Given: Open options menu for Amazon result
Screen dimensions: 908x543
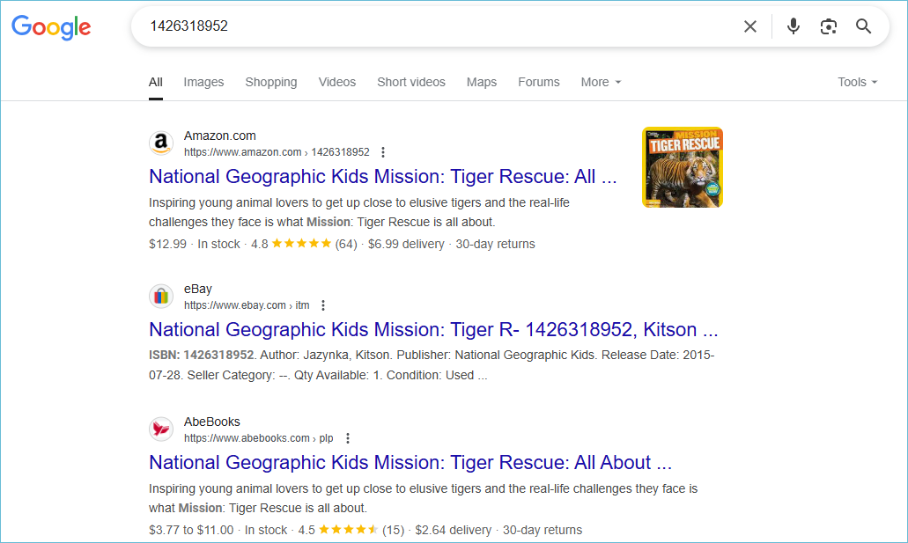Looking at the screenshot, I should pos(383,152).
